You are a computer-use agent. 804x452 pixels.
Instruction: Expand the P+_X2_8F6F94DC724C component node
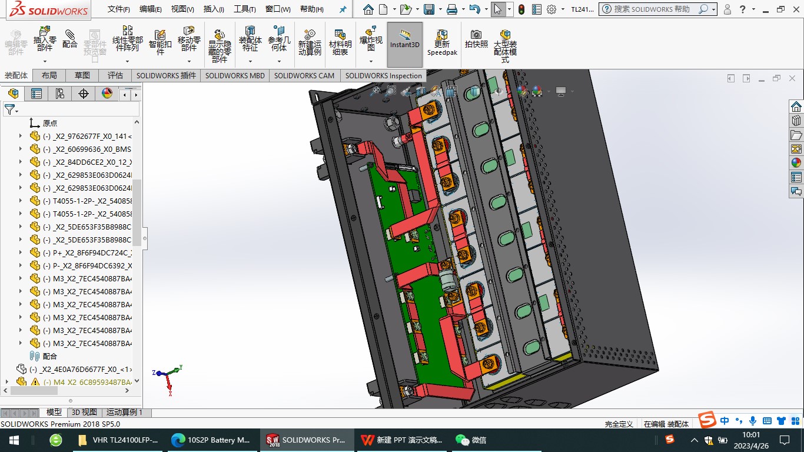(x=21, y=253)
